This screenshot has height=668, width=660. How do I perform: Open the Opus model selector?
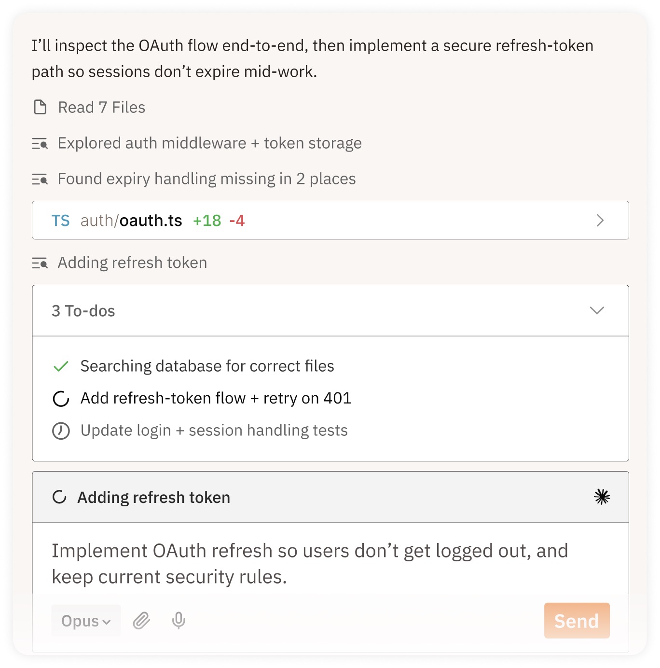85,621
